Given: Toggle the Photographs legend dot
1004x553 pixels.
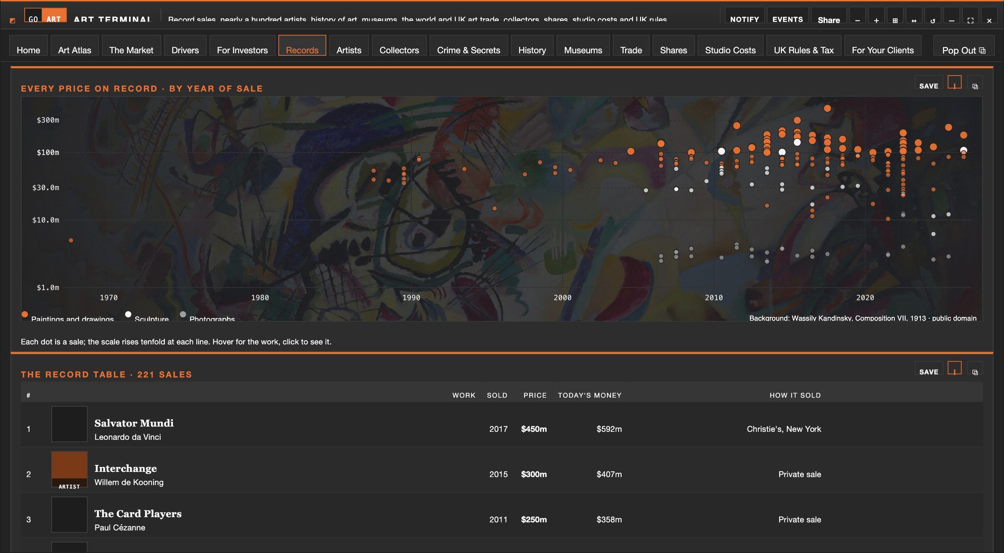Looking at the screenshot, I should click(x=183, y=314).
